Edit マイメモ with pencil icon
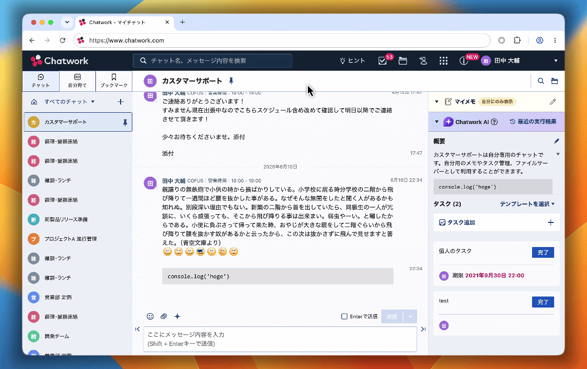Screen dimensions: 587x369 pyautogui.click(x=553, y=101)
